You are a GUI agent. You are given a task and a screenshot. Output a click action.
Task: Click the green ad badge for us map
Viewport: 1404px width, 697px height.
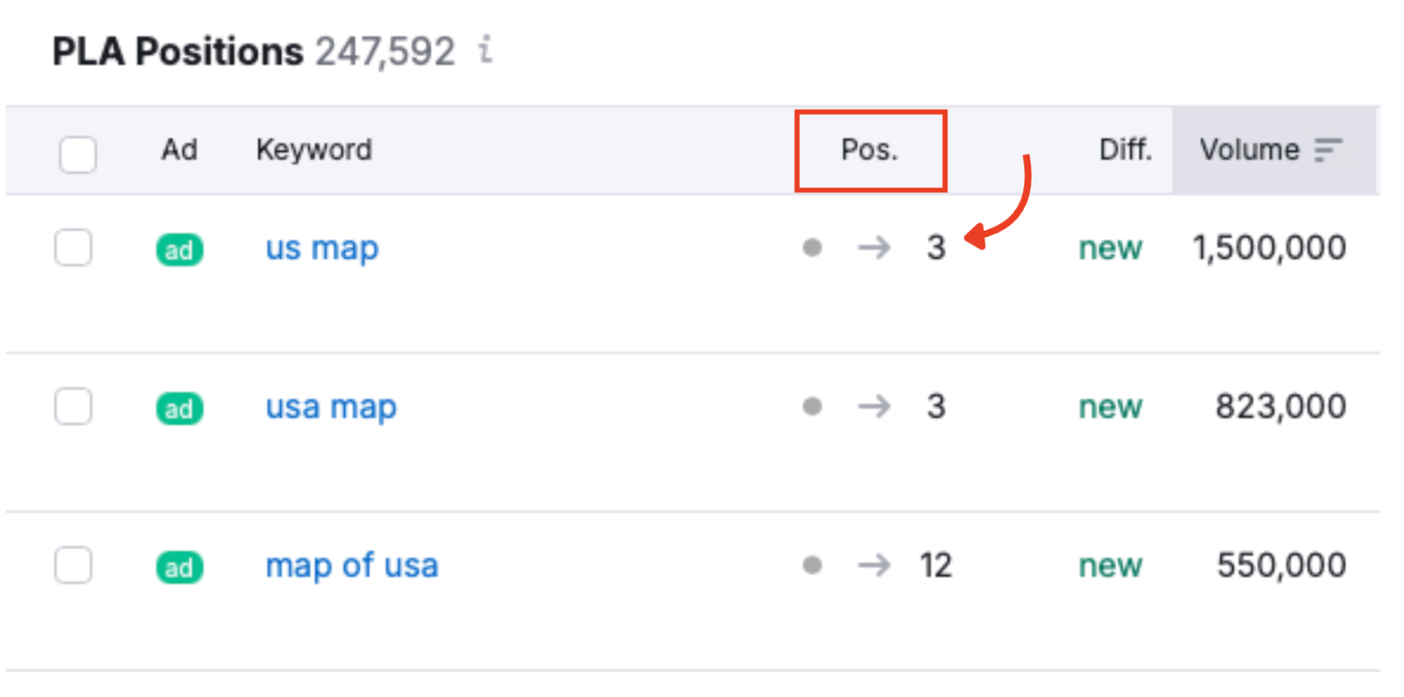pos(179,250)
